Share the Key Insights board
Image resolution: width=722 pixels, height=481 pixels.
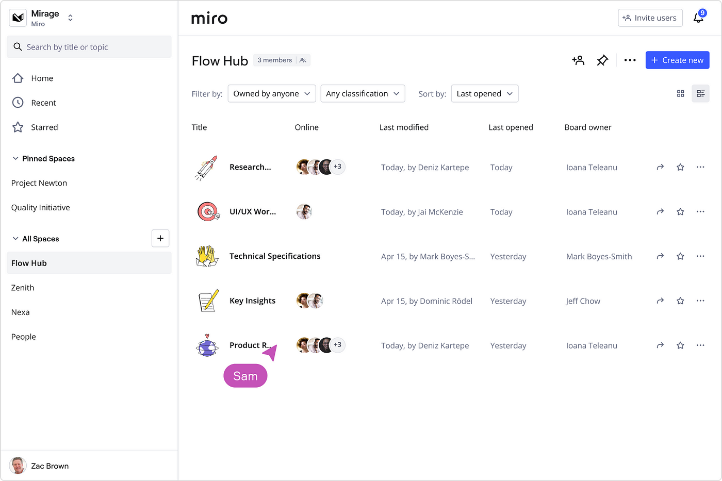[660, 301]
